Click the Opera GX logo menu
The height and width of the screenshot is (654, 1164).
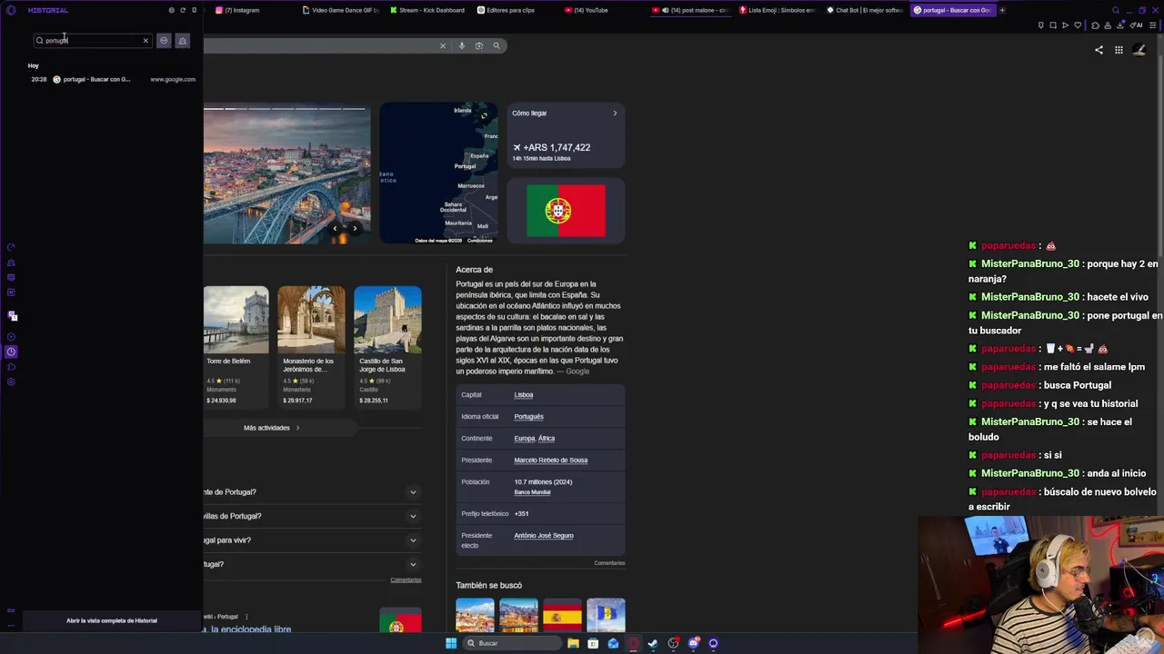pos(11,10)
